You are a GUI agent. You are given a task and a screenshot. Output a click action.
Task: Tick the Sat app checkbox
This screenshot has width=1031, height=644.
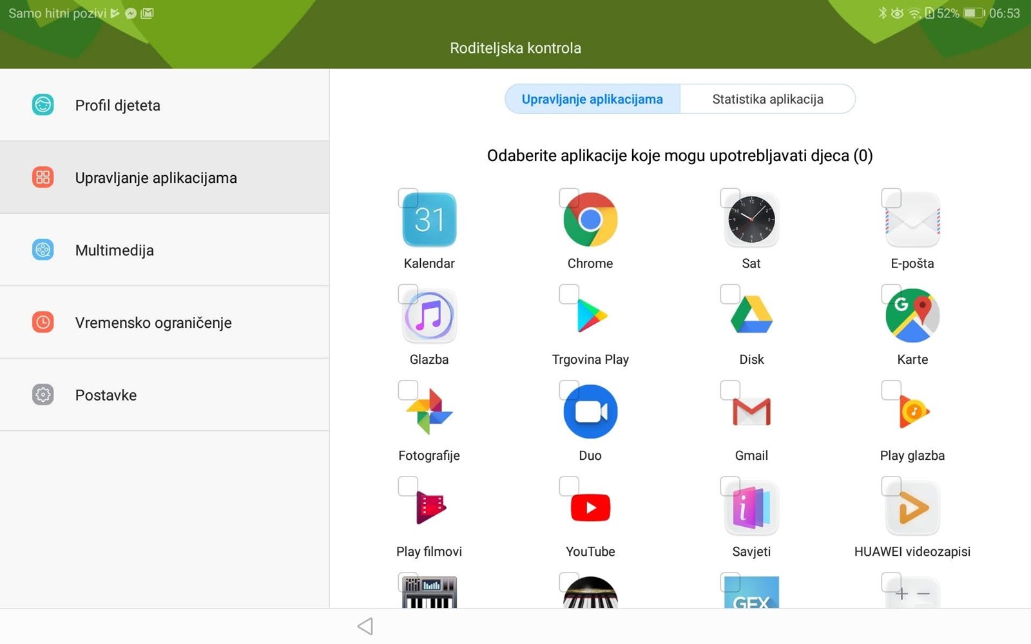point(730,198)
